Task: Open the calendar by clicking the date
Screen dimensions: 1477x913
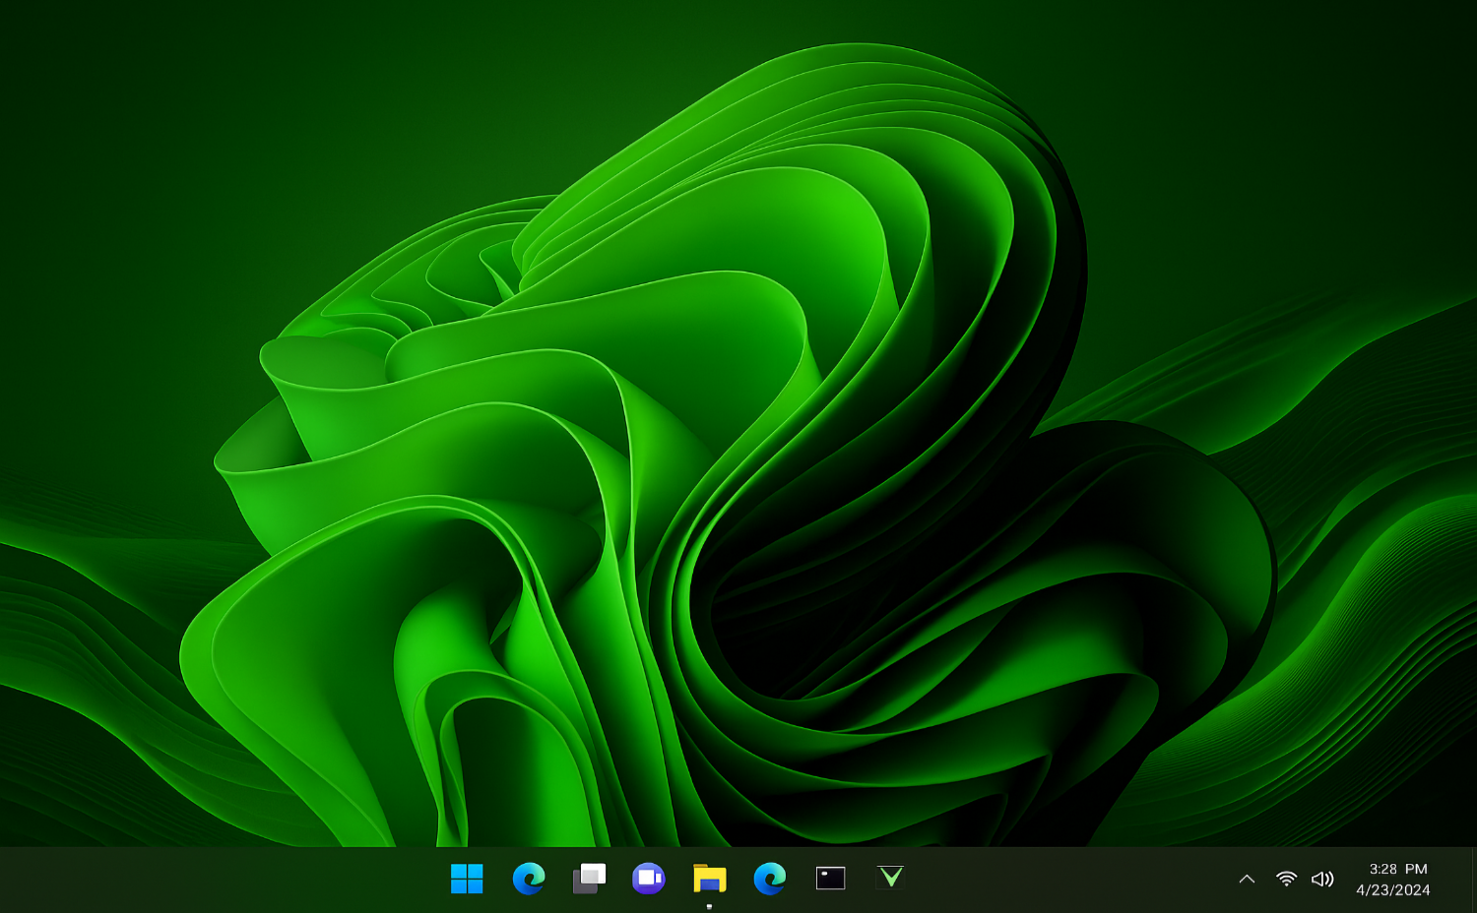Action: pyautogui.click(x=1390, y=888)
